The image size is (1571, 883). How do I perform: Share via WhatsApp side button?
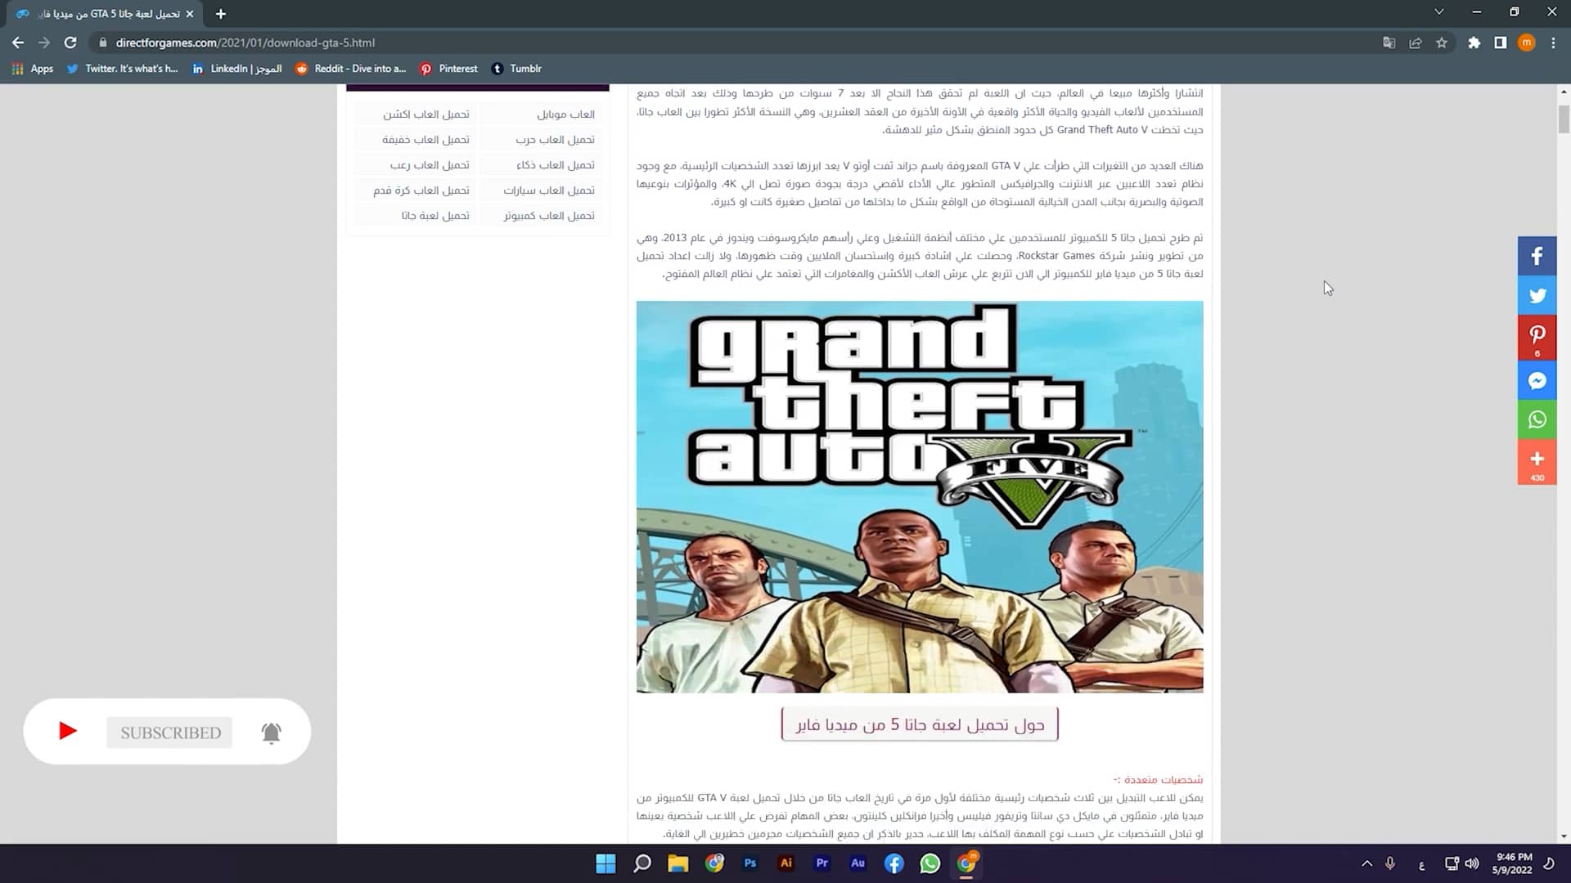tap(1537, 419)
